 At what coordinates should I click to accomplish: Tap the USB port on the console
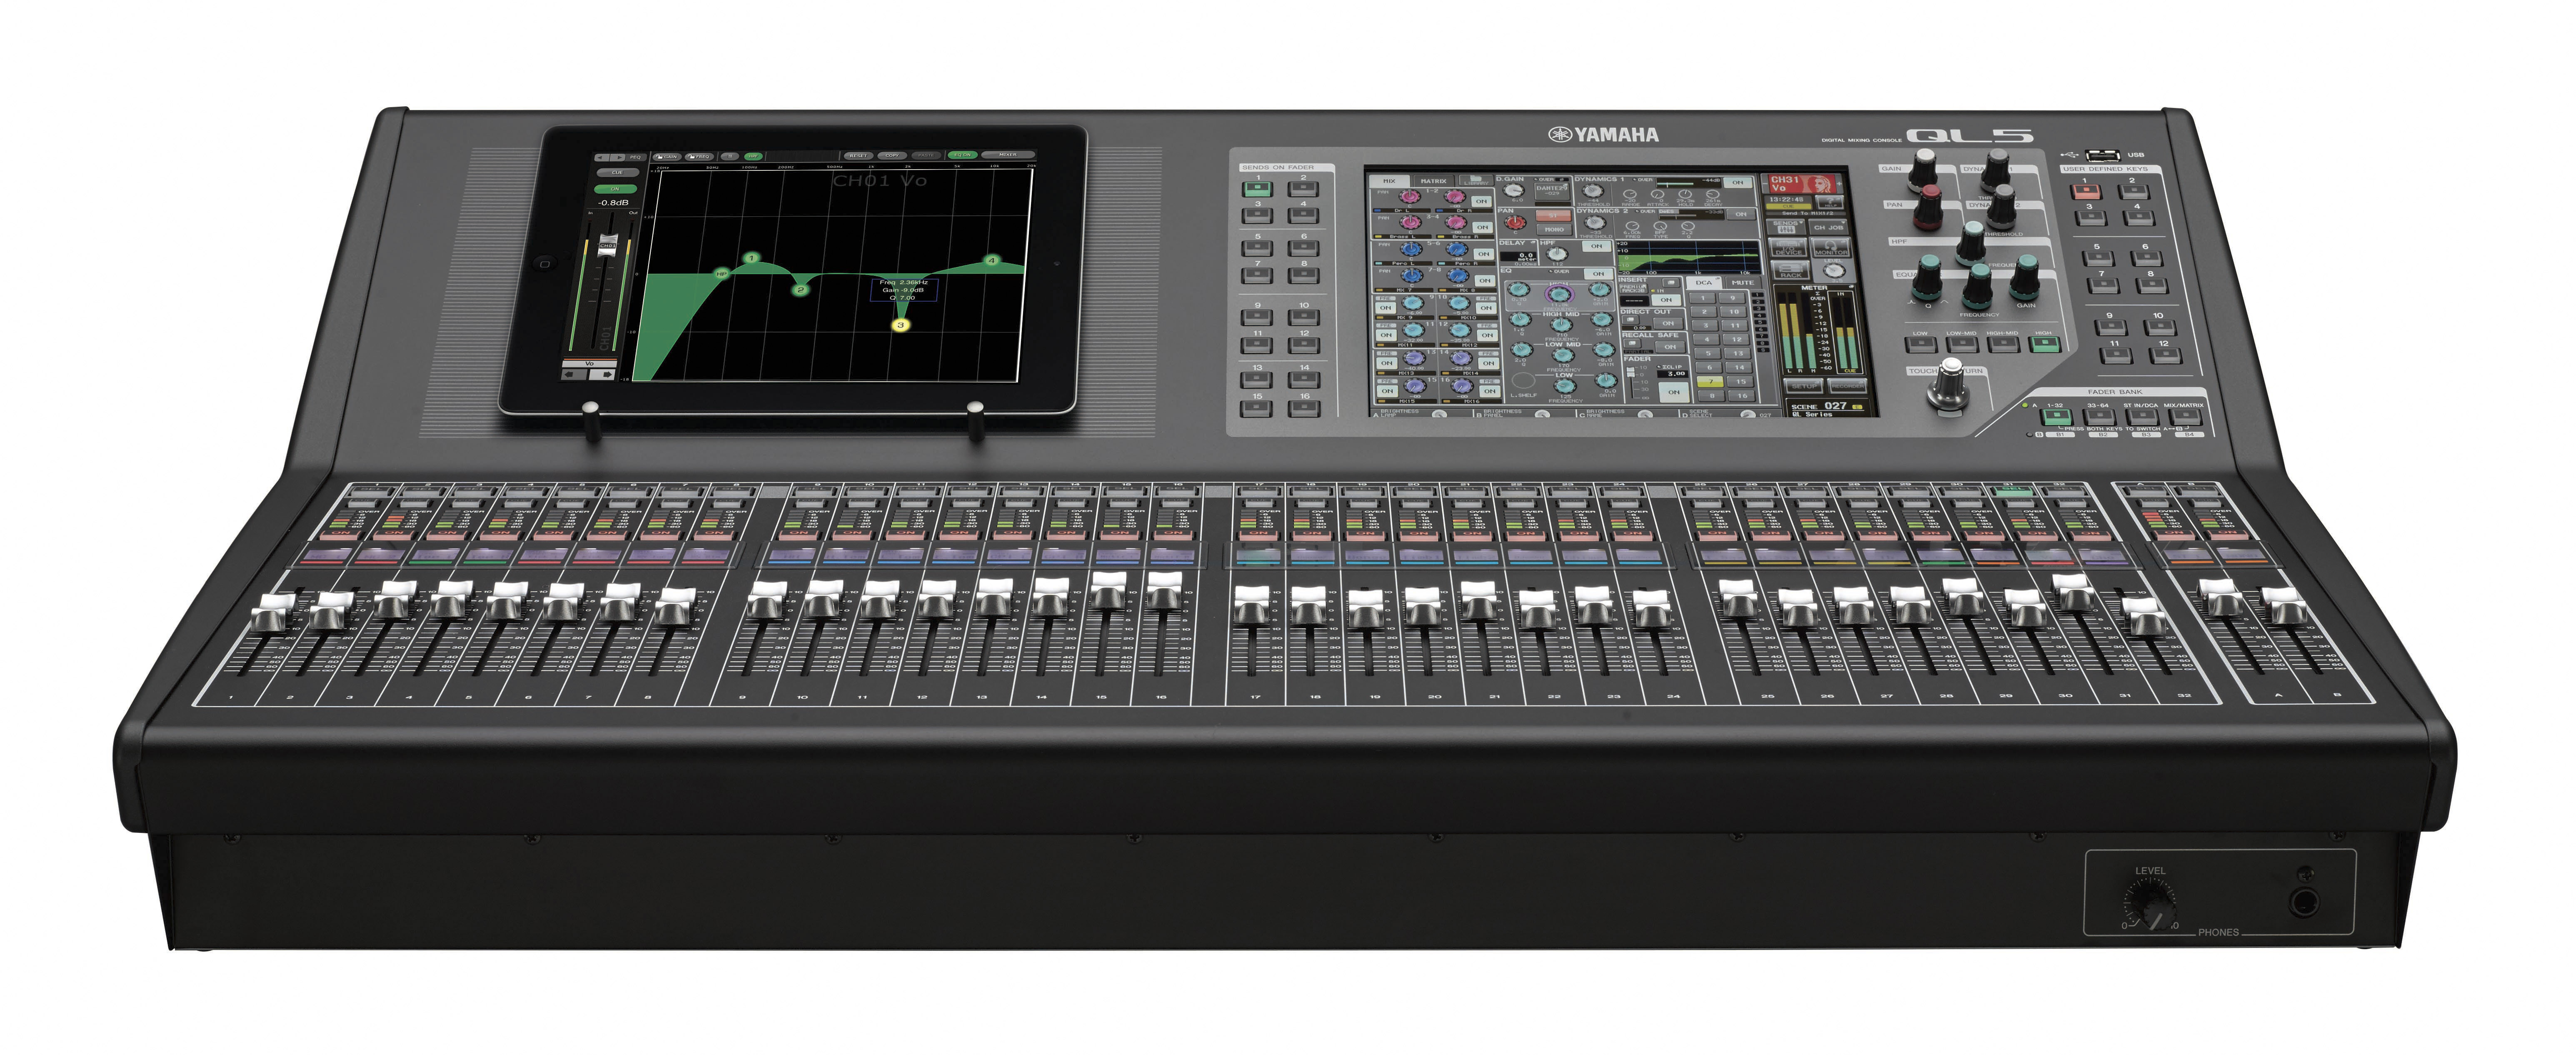click(2103, 156)
